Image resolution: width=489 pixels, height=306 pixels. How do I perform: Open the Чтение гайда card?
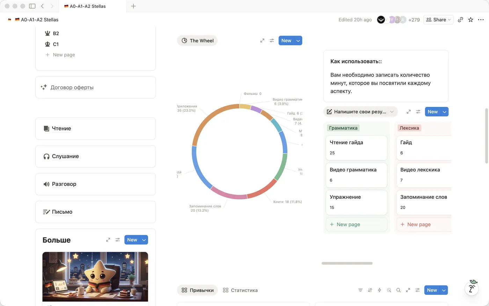pos(356,148)
